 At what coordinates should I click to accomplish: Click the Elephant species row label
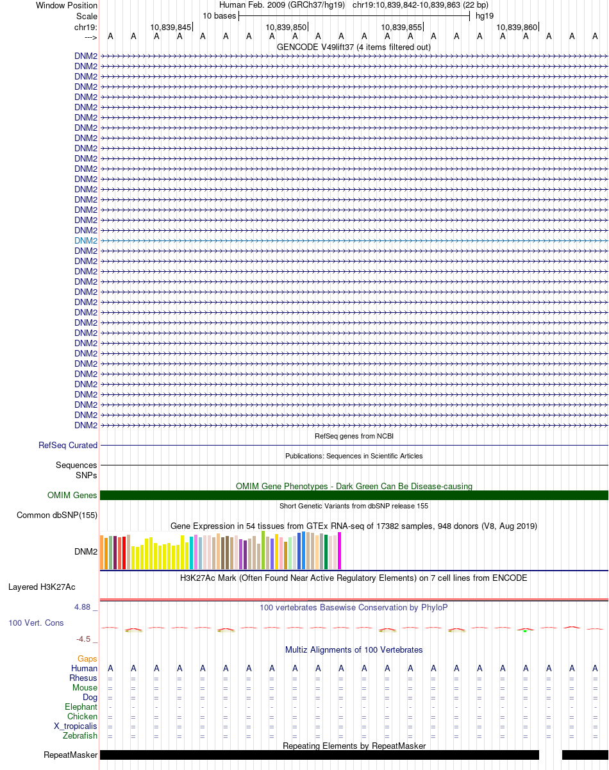coord(81,707)
